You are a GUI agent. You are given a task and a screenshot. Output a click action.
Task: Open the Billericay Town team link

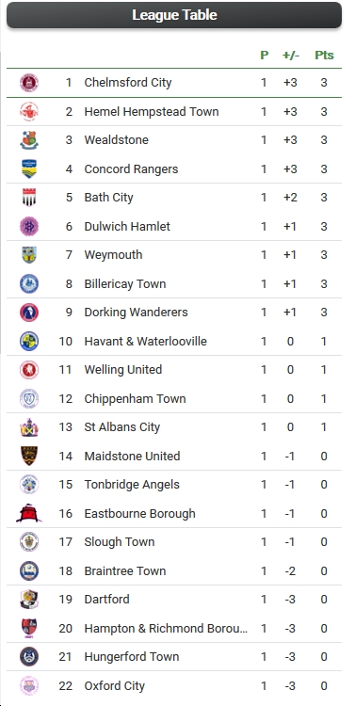tap(125, 283)
